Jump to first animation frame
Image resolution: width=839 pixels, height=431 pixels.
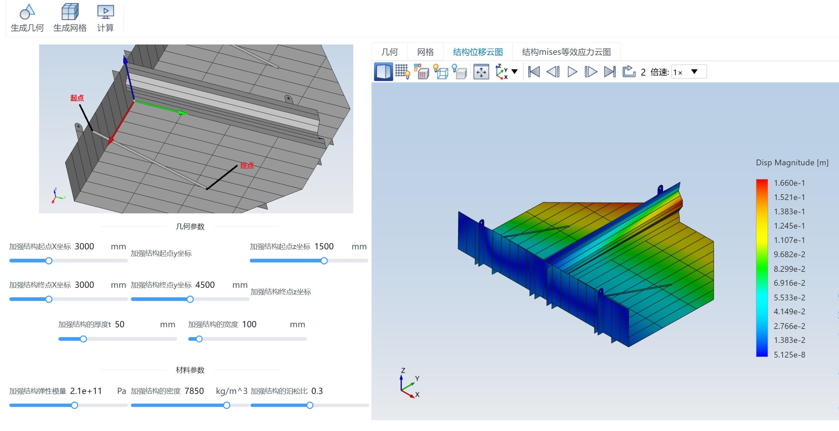pyautogui.click(x=534, y=72)
